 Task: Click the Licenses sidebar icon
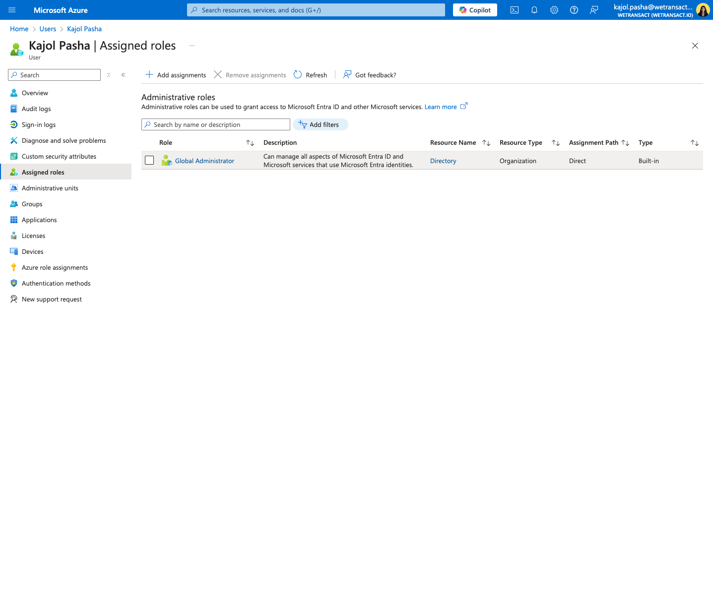[14, 236]
